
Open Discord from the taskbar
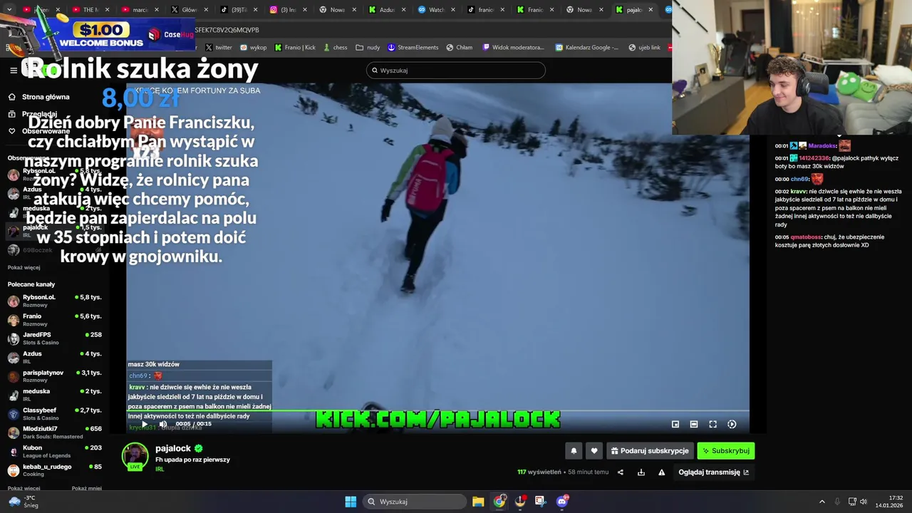point(561,502)
